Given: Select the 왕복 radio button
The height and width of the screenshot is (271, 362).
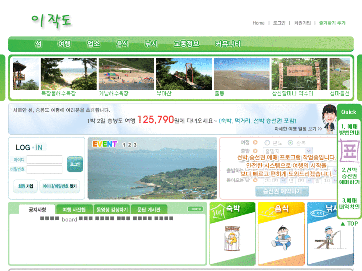Looking at the screenshot, I should pyautogui.click(x=290, y=143).
